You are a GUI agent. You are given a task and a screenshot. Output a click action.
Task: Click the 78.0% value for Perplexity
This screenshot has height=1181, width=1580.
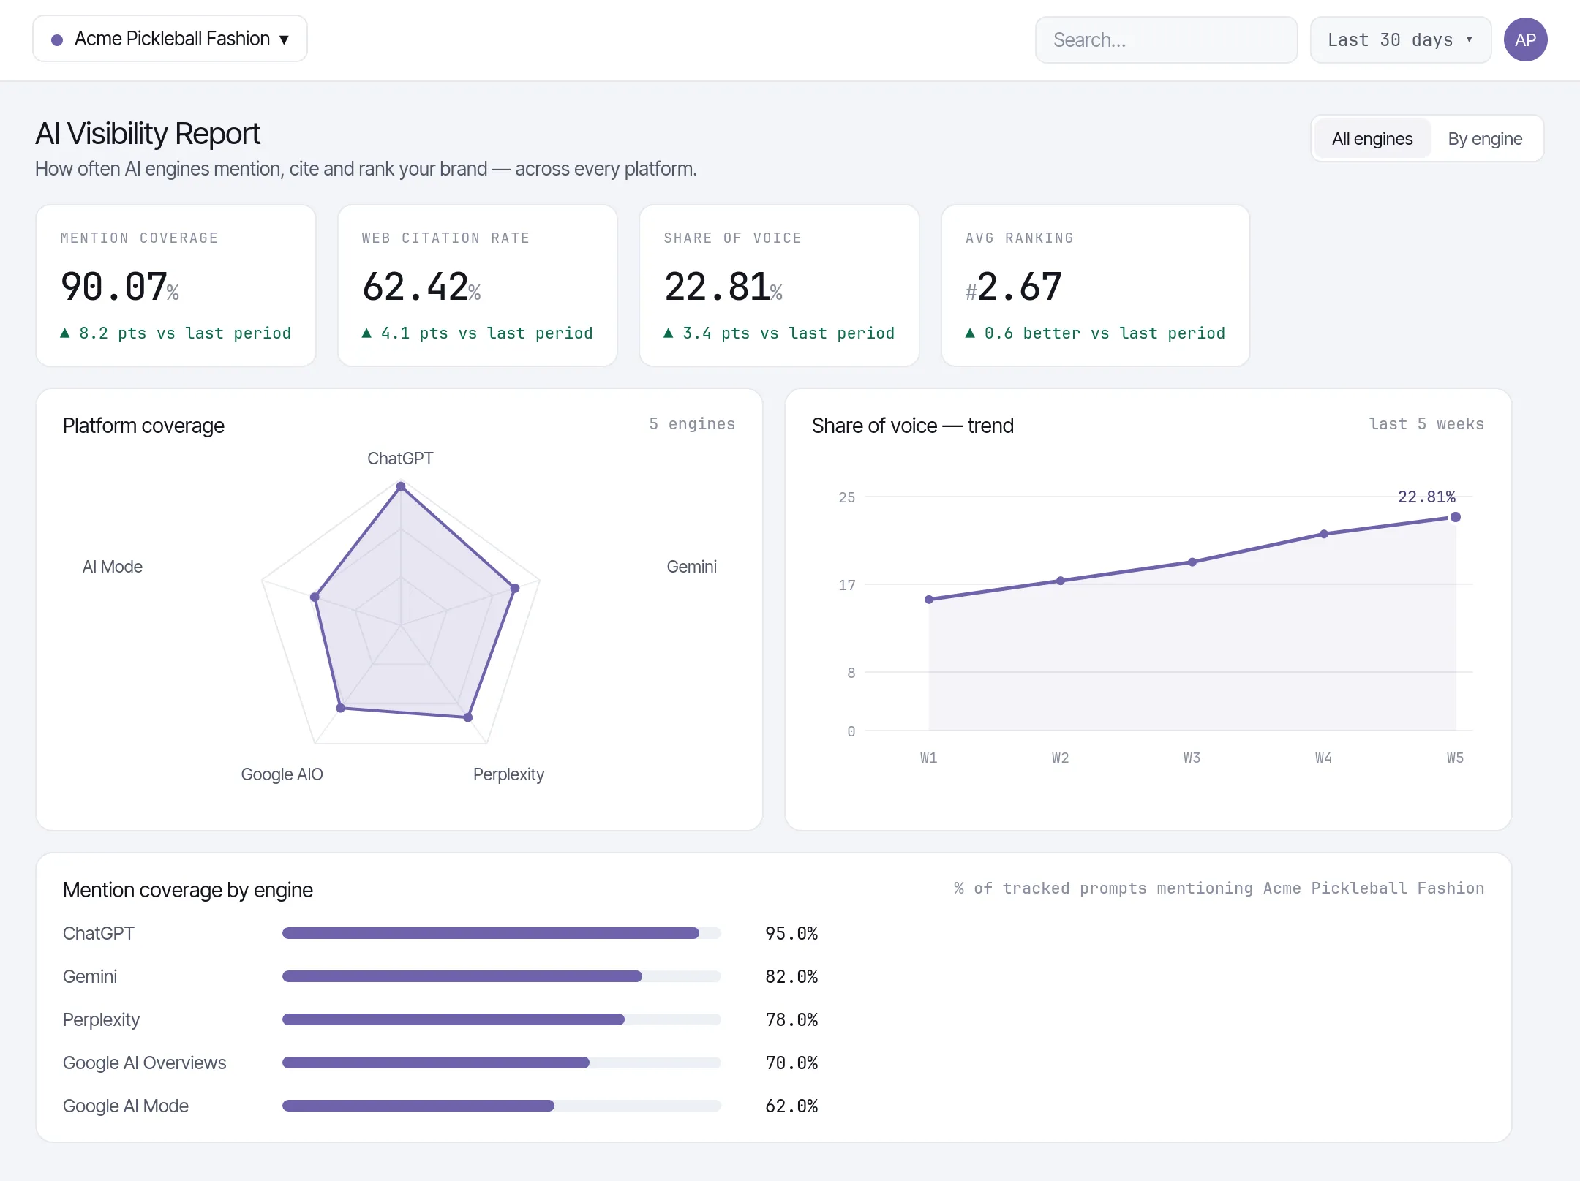791,1019
